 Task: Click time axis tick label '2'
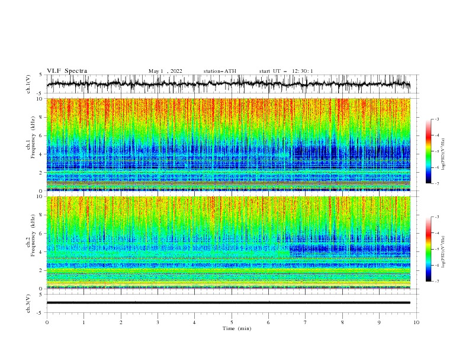tap(121, 322)
